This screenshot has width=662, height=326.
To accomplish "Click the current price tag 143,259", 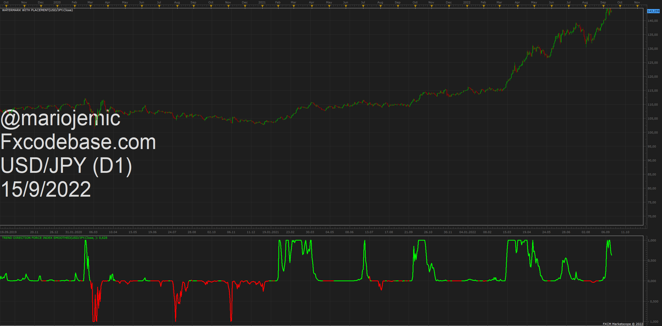I will 653,11.
